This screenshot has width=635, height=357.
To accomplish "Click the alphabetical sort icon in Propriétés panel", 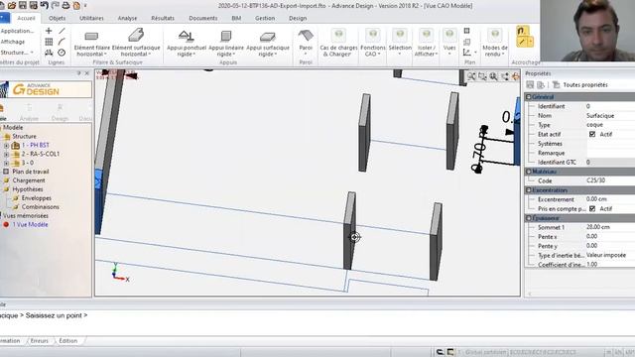I will pyautogui.click(x=541, y=84).
